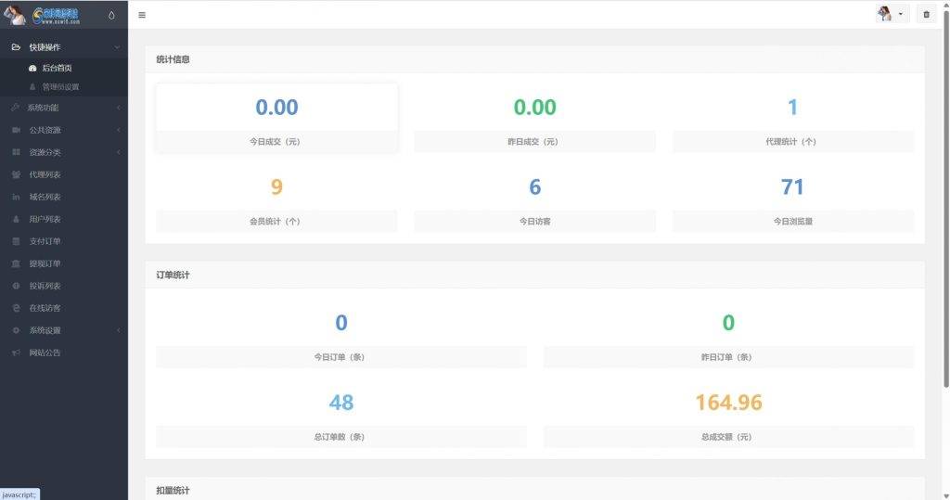This screenshot has height=500, width=950.
Task: Toggle the sidebar with the hamburger icon
Action: tap(141, 15)
